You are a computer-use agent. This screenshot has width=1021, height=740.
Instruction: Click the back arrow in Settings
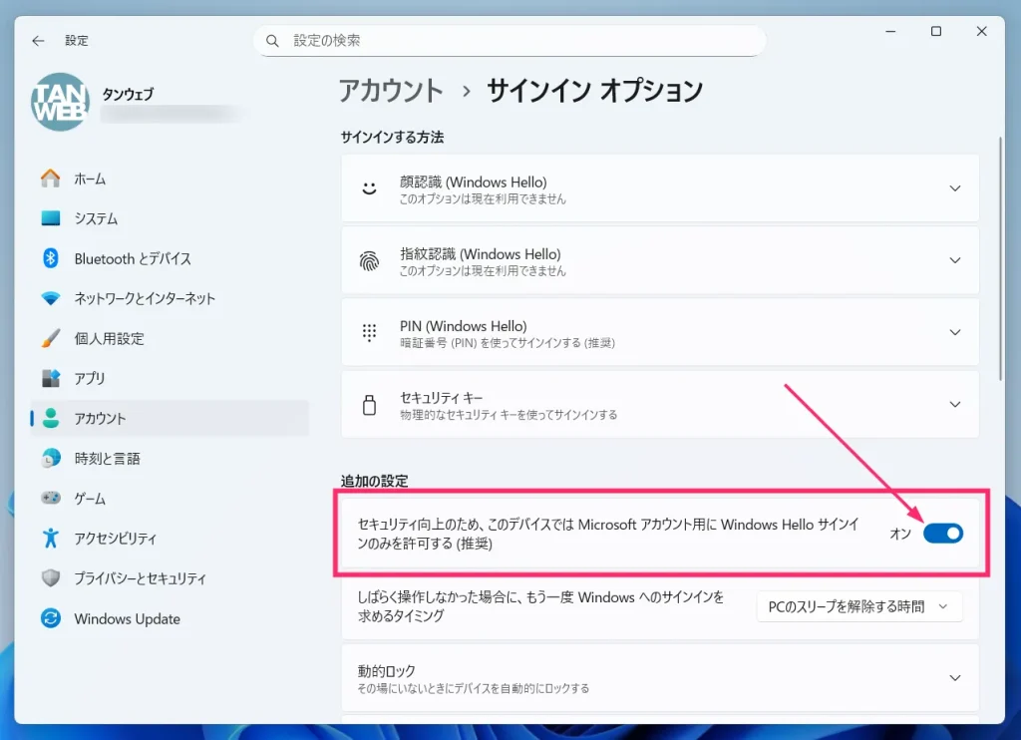(x=39, y=40)
